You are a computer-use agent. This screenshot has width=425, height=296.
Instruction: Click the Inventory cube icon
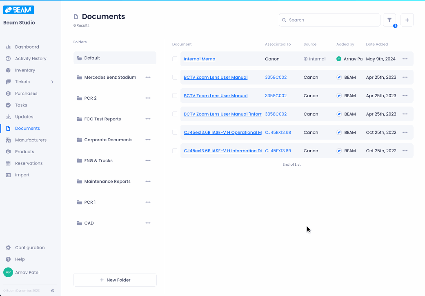pyautogui.click(x=8, y=70)
